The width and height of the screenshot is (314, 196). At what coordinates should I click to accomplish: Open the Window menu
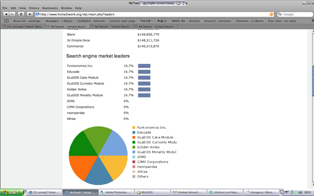tap(66, 8)
